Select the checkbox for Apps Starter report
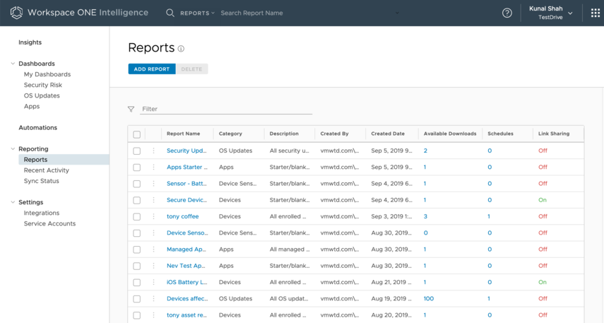Viewport: 604px width, 323px height. click(137, 168)
